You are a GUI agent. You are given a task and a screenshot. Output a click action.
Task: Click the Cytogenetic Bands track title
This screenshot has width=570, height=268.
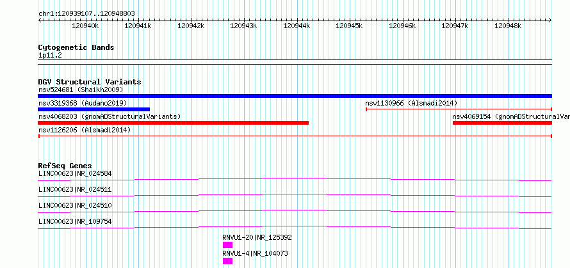pyautogui.click(x=76, y=47)
